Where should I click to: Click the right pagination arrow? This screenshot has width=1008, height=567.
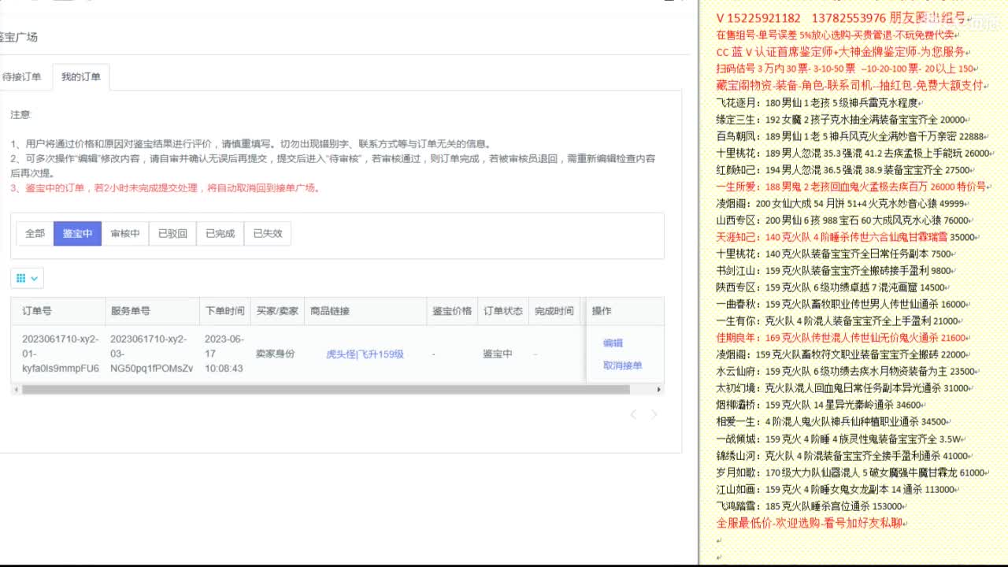click(x=654, y=414)
